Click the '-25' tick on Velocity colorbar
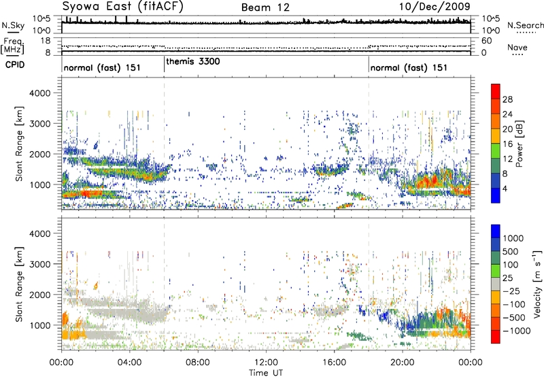The image size is (544, 377). coord(511,291)
